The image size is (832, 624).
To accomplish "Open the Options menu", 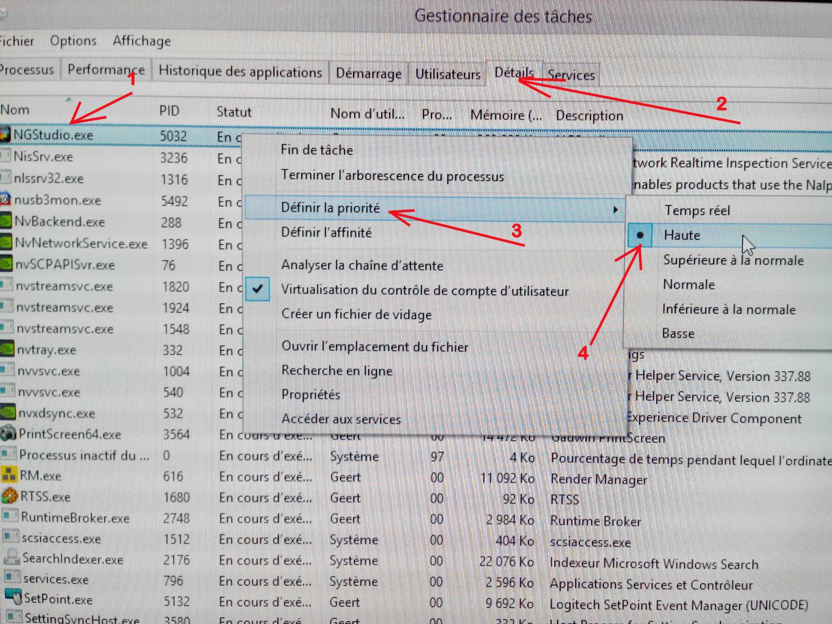I will [x=73, y=41].
